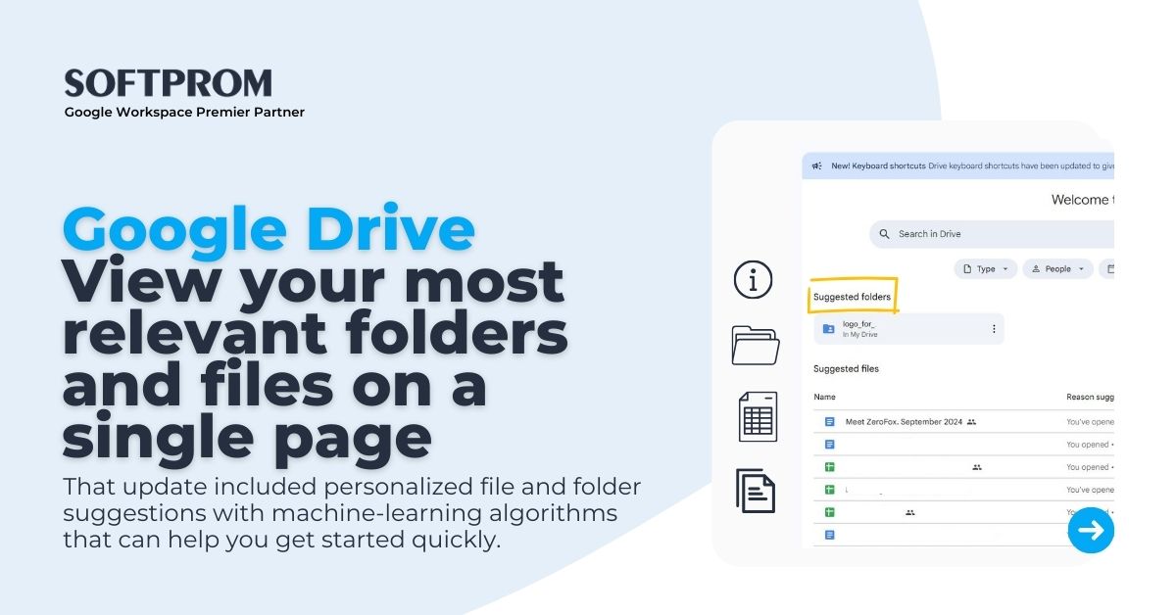Click the megaphone icon in announcement banner

tap(816, 166)
